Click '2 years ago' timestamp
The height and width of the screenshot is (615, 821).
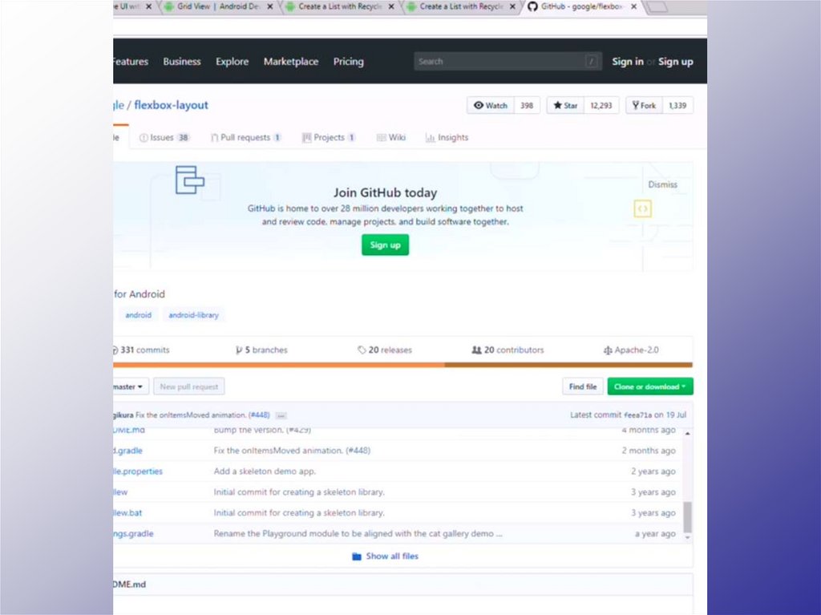point(653,471)
